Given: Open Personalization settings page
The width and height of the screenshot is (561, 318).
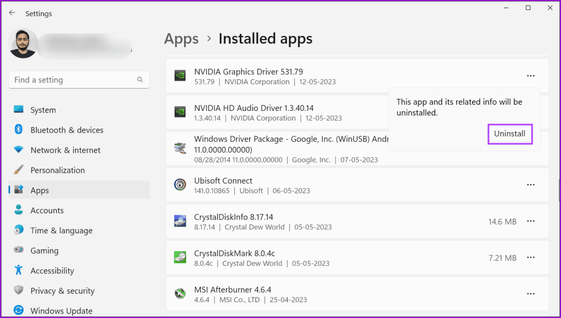Looking at the screenshot, I should coord(57,170).
